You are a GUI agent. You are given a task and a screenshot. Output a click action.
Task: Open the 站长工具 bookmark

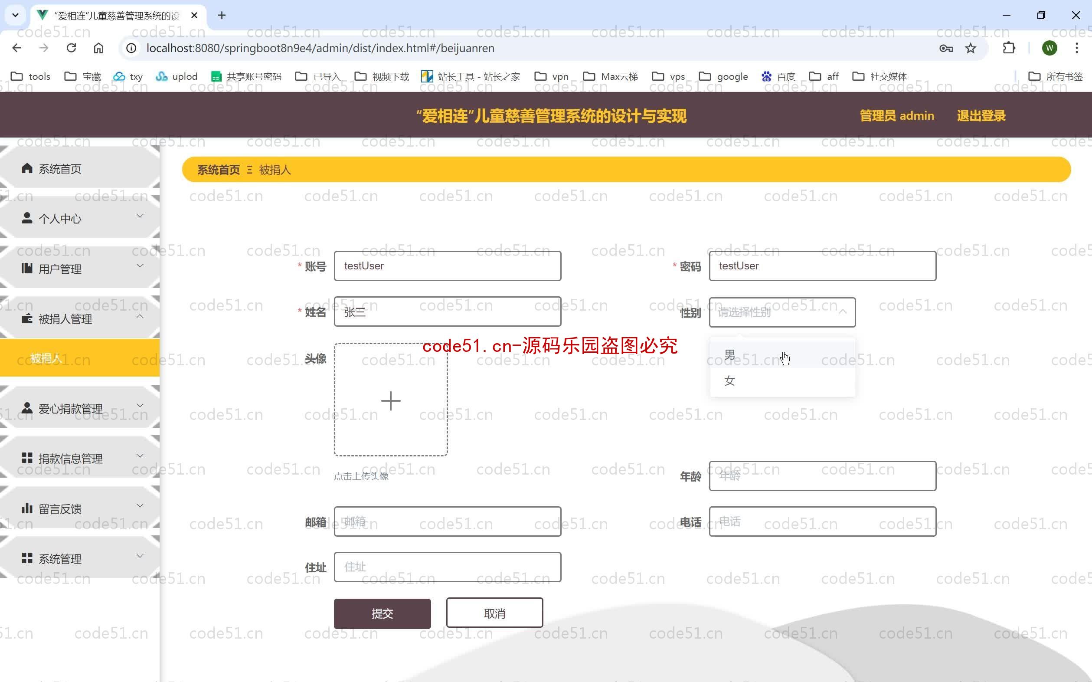pos(471,76)
